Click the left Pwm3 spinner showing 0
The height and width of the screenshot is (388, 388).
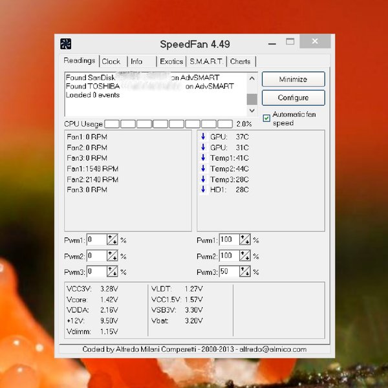coord(113,272)
